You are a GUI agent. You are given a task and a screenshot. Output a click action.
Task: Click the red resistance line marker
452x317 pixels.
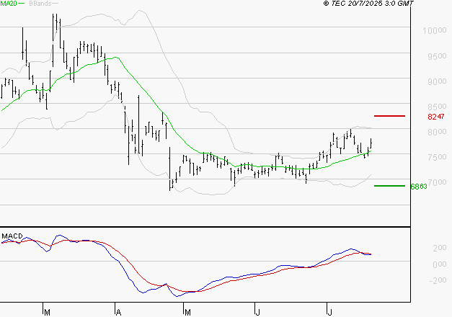point(389,116)
